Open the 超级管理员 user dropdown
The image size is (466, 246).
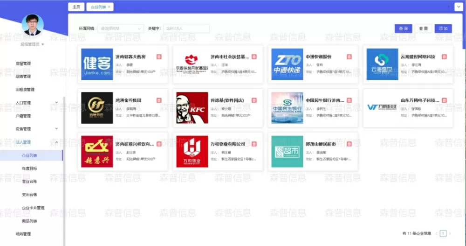32,44
